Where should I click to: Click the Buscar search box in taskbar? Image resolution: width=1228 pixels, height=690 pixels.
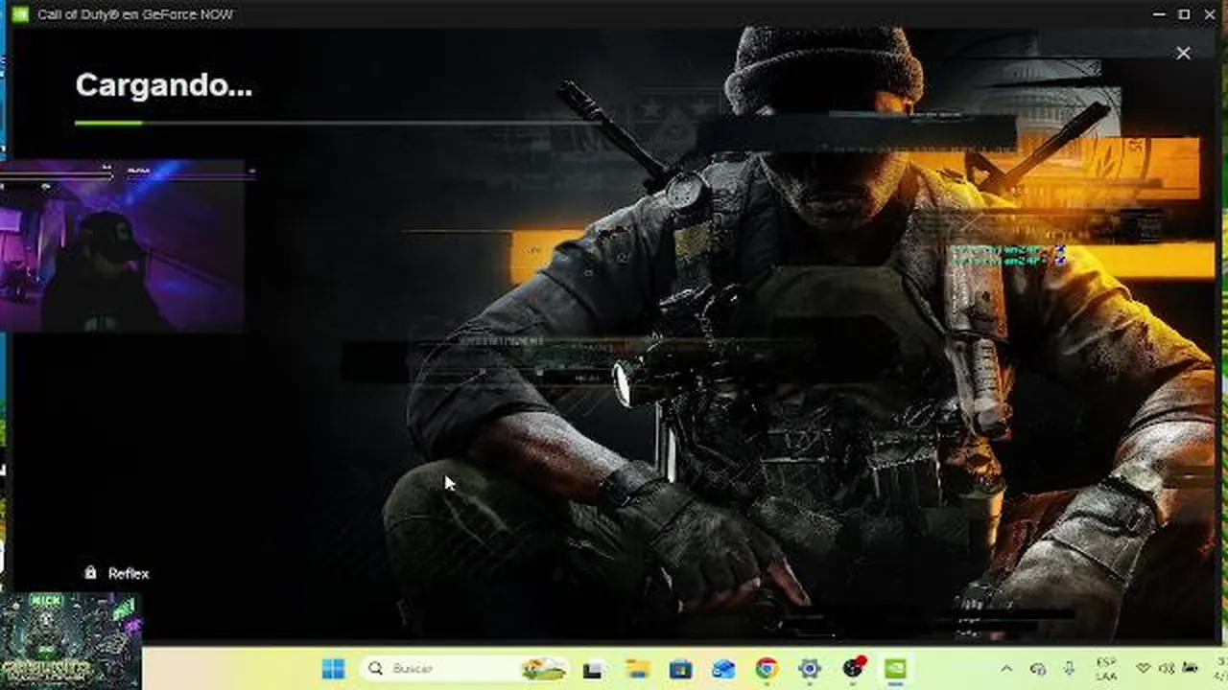tap(465, 668)
